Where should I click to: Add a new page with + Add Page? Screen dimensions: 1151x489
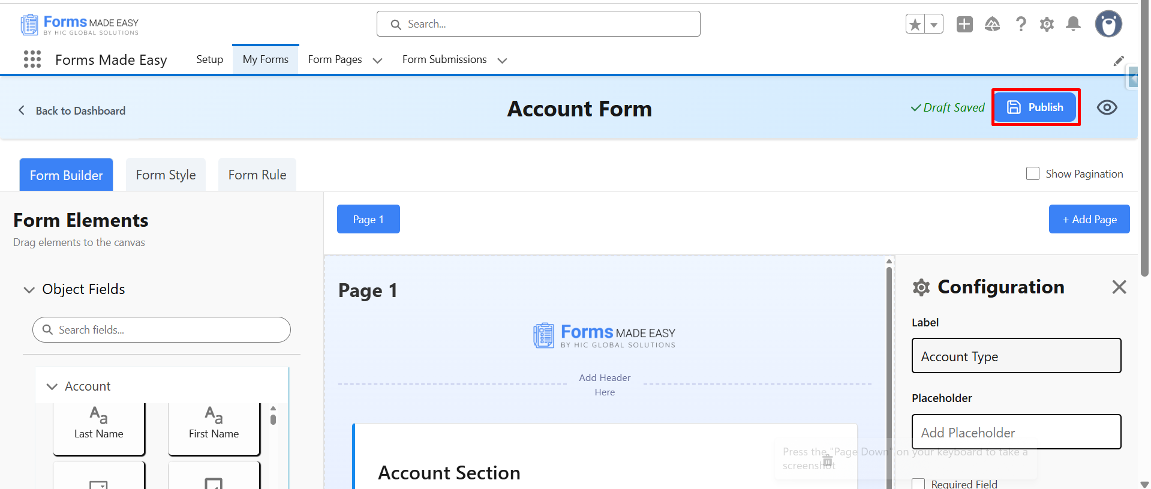tap(1089, 219)
